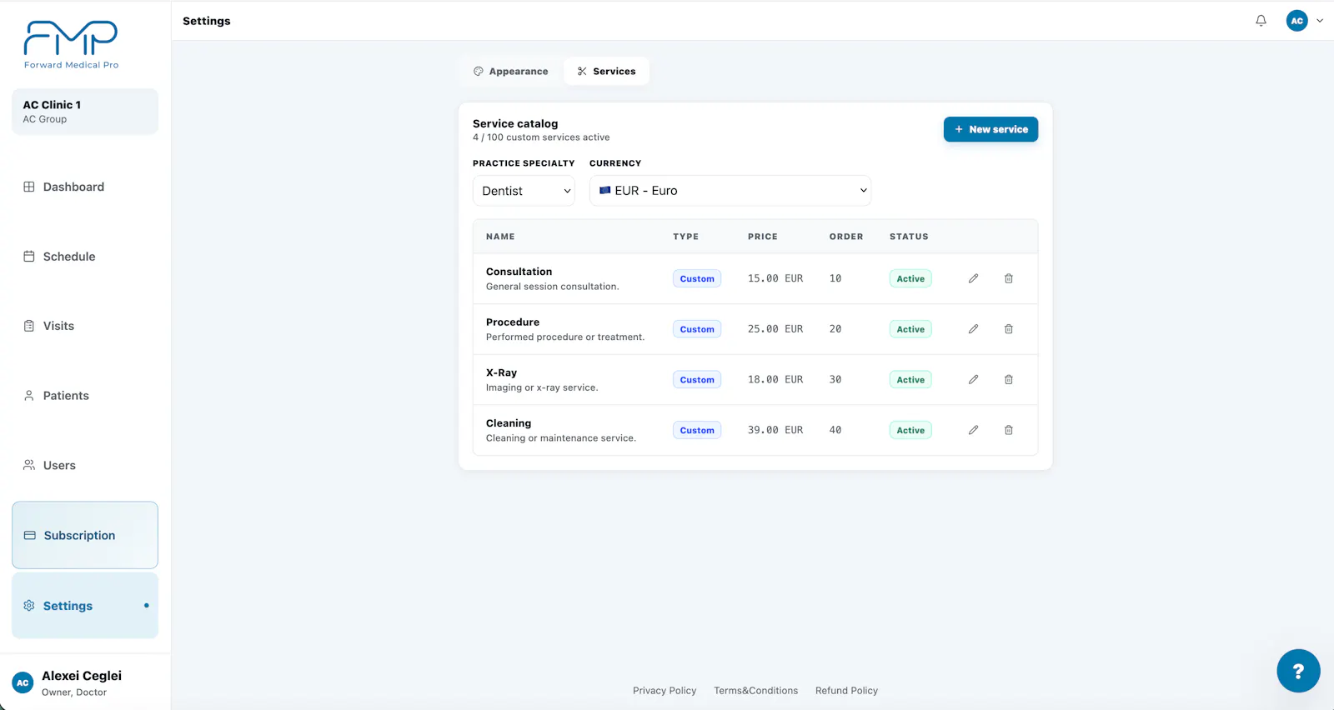Delete the X-Ray service with trash icon
The height and width of the screenshot is (710, 1334).
click(1008, 379)
